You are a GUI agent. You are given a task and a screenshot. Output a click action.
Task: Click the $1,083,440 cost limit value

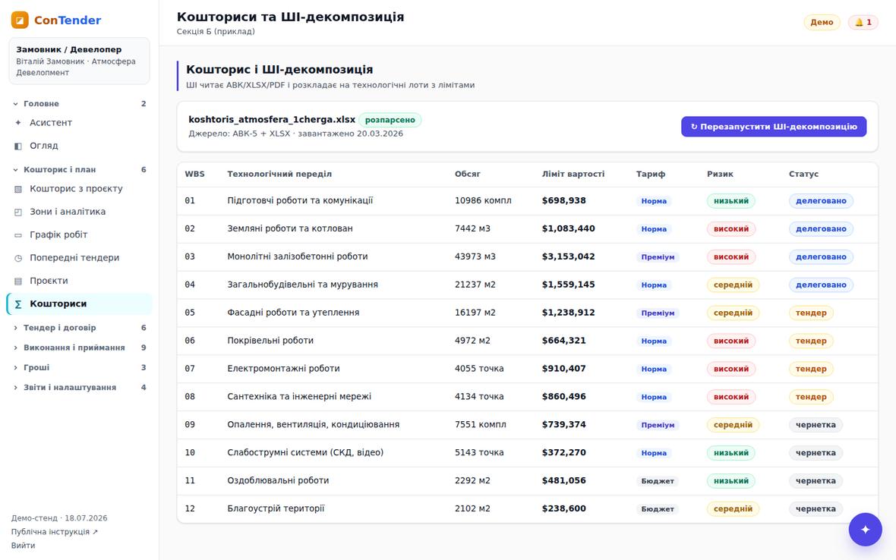click(x=569, y=229)
